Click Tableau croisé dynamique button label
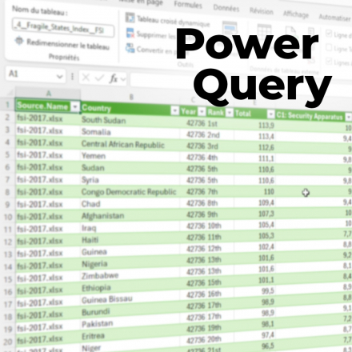The width and height of the screenshot is (352, 352). pos(174,22)
